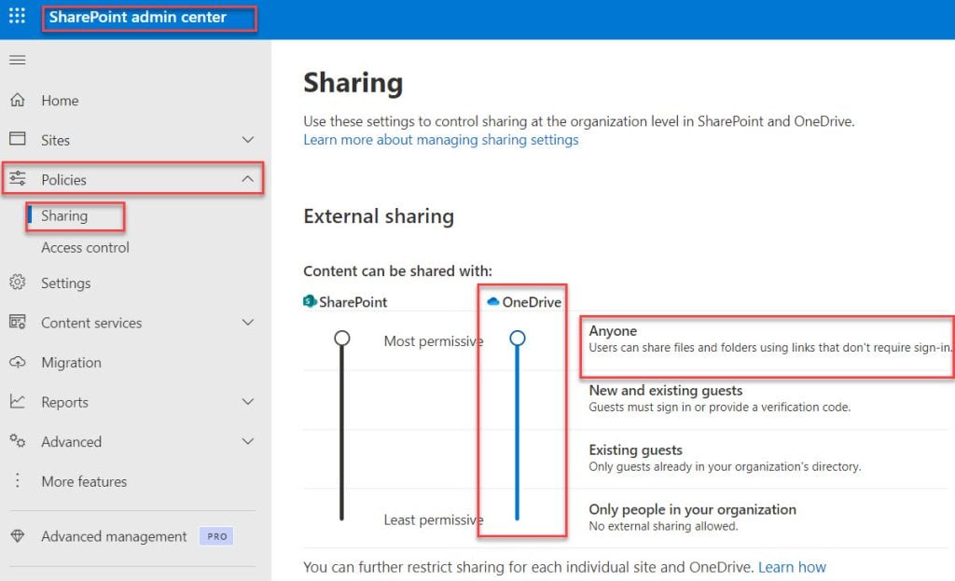The image size is (955, 581).
Task: Click the Home house icon
Action: (x=18, y=100)
